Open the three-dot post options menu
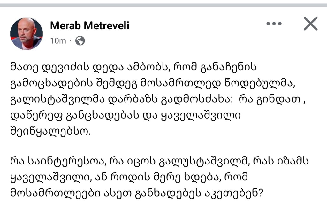 (x=274, y=24)
